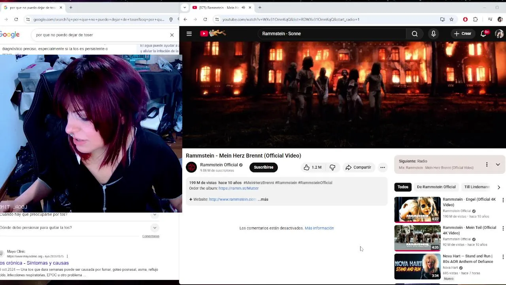
Task: Open a new tab in the Google window
Action: pos(71,8)
